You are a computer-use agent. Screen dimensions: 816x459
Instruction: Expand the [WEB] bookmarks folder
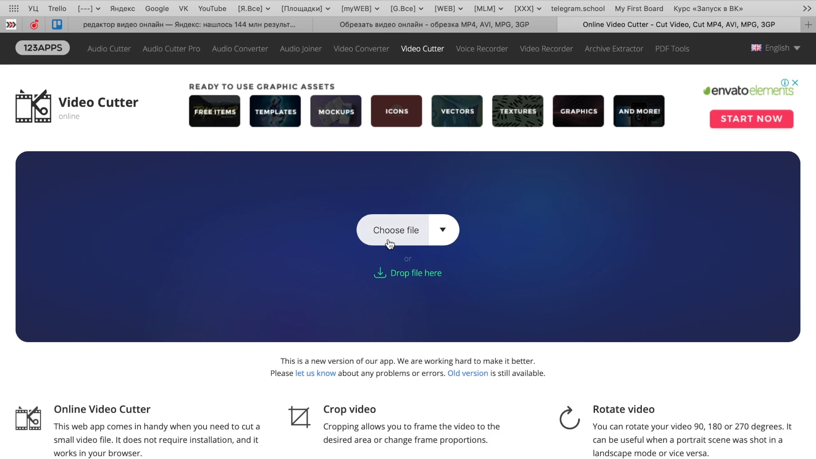[x=448, y=8]
